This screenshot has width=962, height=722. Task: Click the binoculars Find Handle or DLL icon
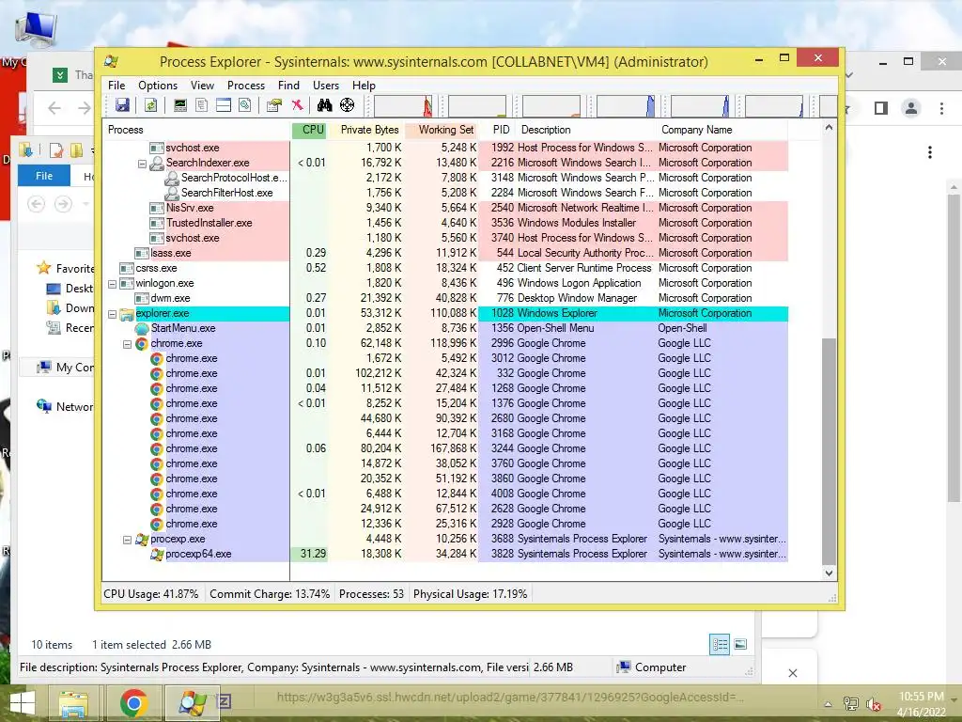[324, 105]
